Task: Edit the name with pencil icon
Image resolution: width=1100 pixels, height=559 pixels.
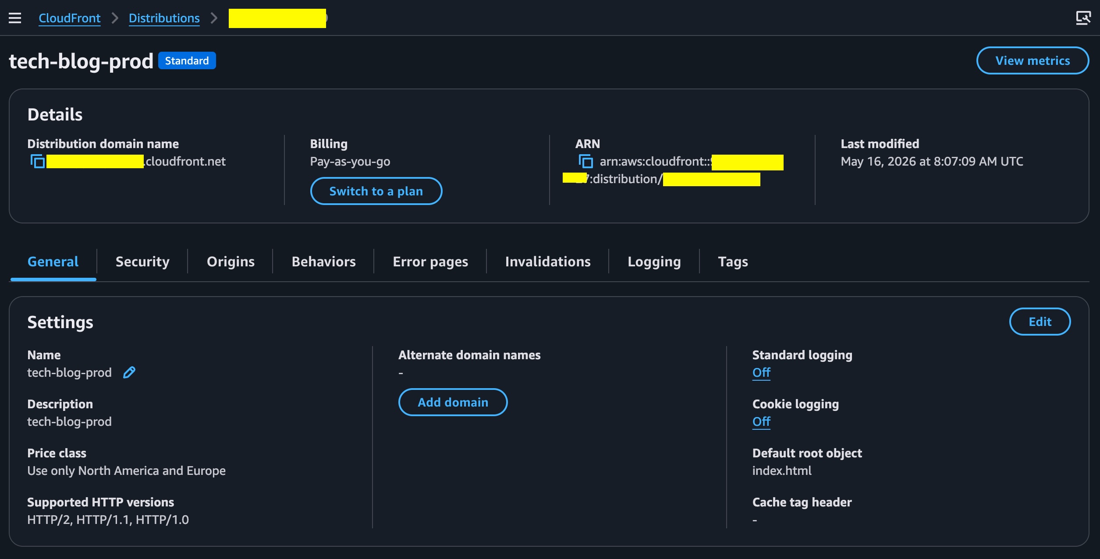Action: pyautogui.click(x=129, y=372)
